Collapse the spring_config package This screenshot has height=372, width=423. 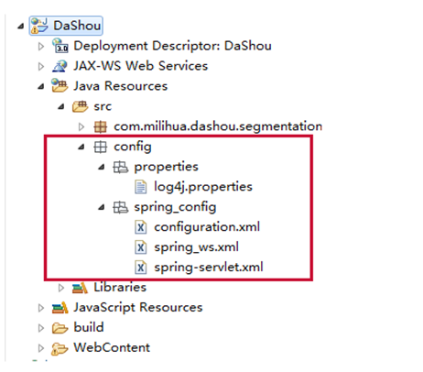tap(102, 208)
